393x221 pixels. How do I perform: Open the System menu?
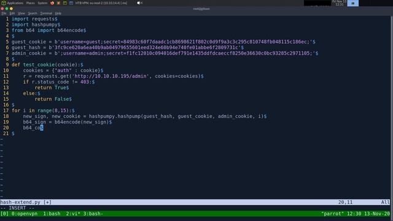(42, 3)
